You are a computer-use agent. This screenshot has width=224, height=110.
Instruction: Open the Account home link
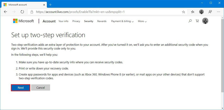click(x=49, y=21)
